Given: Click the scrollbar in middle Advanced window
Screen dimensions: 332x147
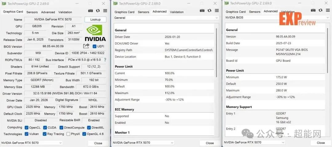Looking at the screenshot, I should point(216,52).
